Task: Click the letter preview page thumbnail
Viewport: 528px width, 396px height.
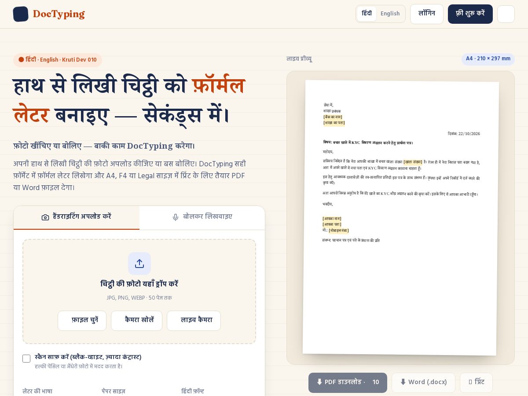Action: tap(401, 218)
